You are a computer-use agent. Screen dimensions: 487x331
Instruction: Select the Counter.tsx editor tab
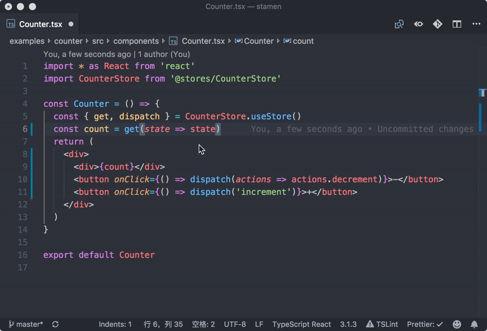tap(40, 24)
